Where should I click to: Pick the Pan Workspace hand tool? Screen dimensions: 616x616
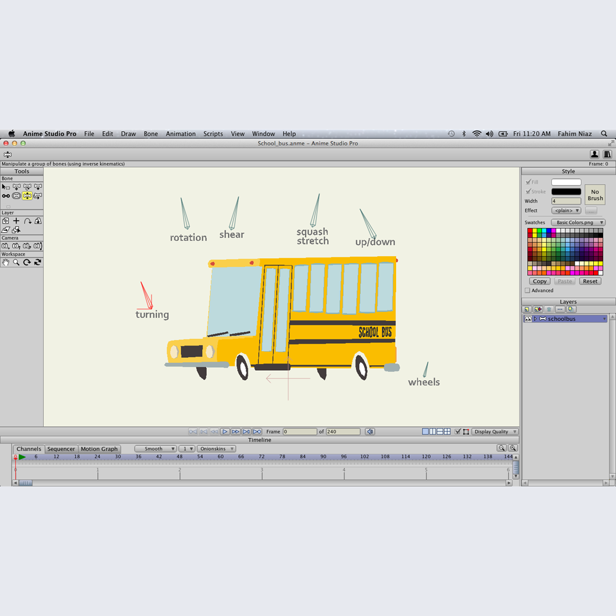(x=6, y=262)
